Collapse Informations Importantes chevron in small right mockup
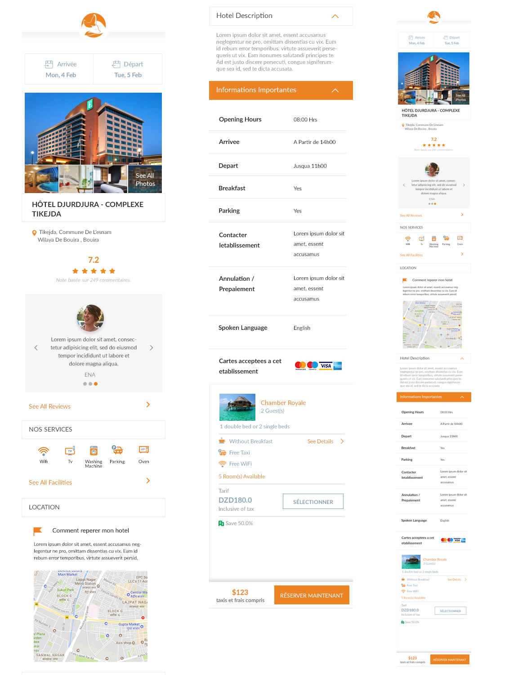509x675 pixels. pyautogui.click(x=462, y=397)
